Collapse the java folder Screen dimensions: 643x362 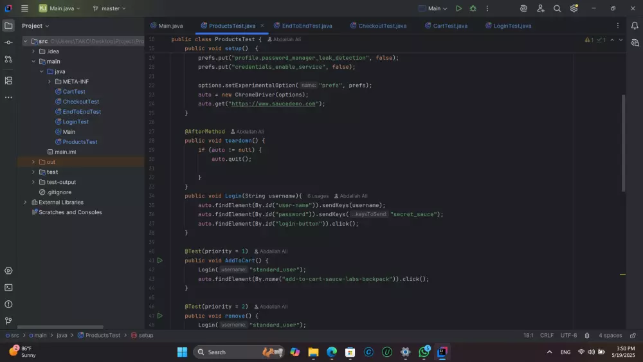[41, 71]
